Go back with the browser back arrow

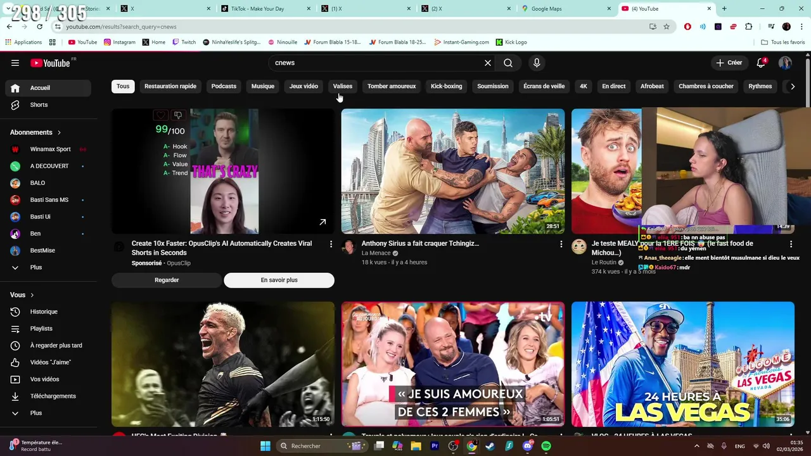(9, 27)
